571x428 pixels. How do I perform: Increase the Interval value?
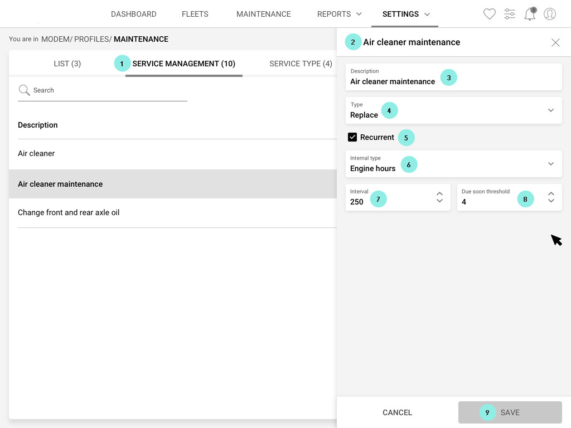[439, 193]
